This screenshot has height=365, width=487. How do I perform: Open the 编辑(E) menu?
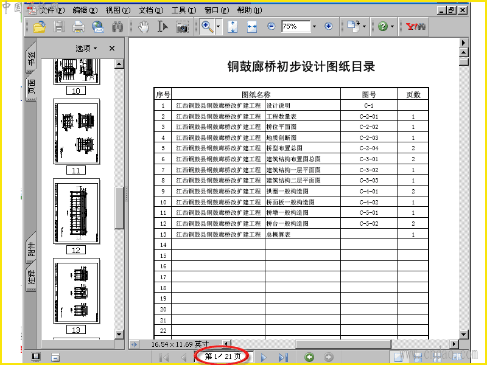(85, 10)
